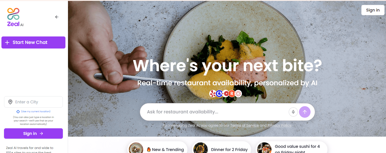
Task: Click the location pin icon in city field
Action: tap(10, 102)
